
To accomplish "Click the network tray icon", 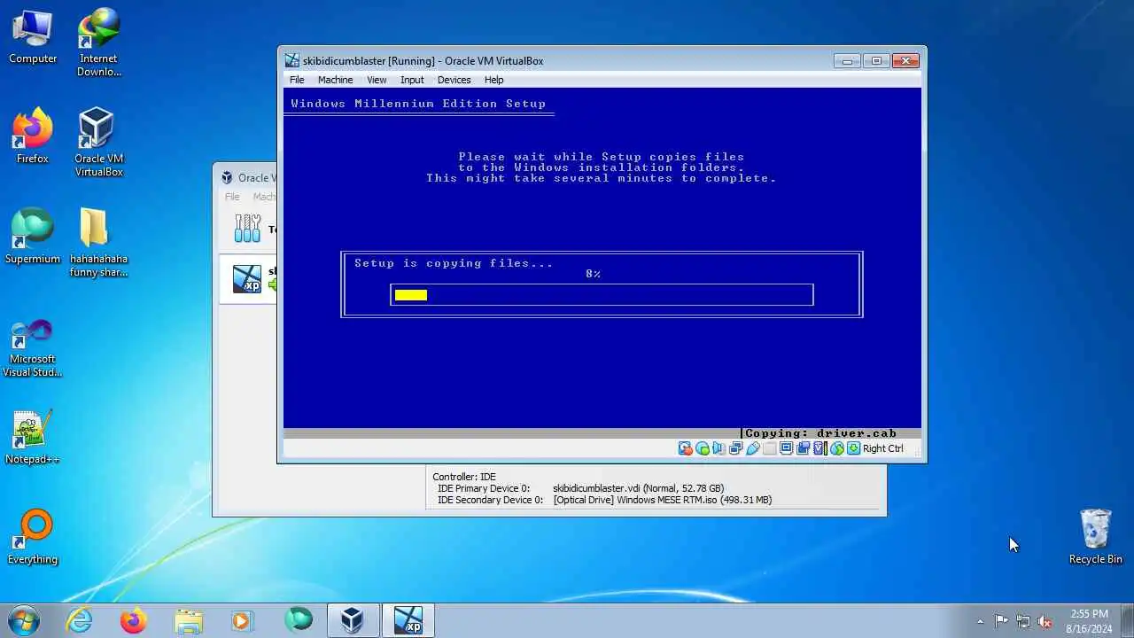I will point(1023,621).
